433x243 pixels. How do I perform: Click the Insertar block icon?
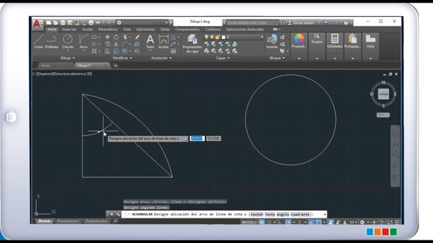272,41
